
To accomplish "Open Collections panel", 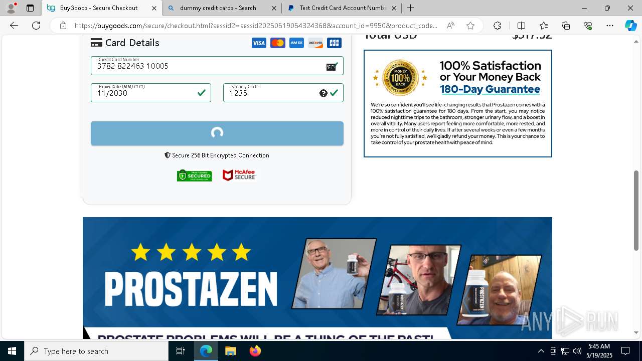I will click(566, 26).
